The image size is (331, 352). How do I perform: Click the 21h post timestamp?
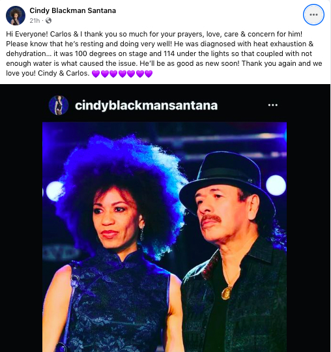35,21
